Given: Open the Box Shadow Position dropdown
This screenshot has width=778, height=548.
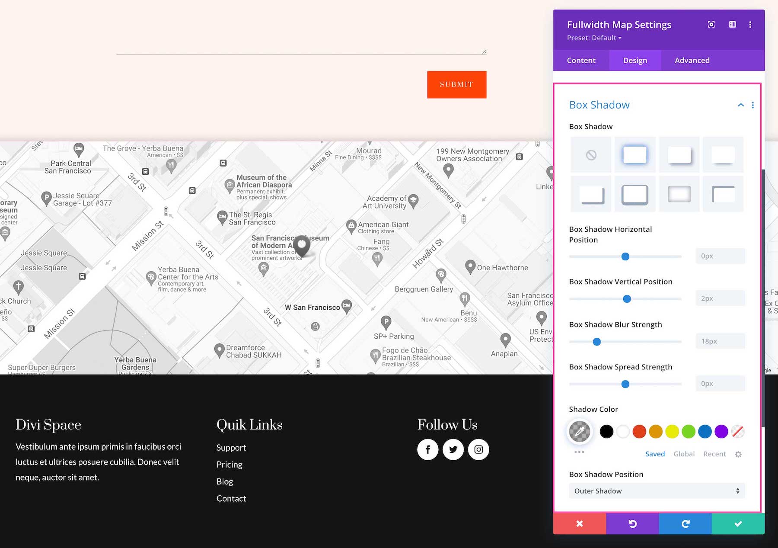Looking at the screenshot, I should pos(656,490).
